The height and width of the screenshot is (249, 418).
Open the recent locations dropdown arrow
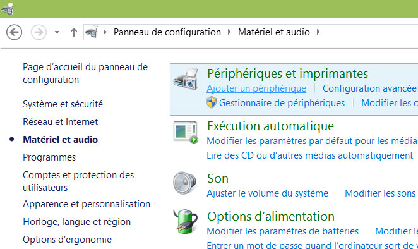pyautogui.click(x=57, y=32)
